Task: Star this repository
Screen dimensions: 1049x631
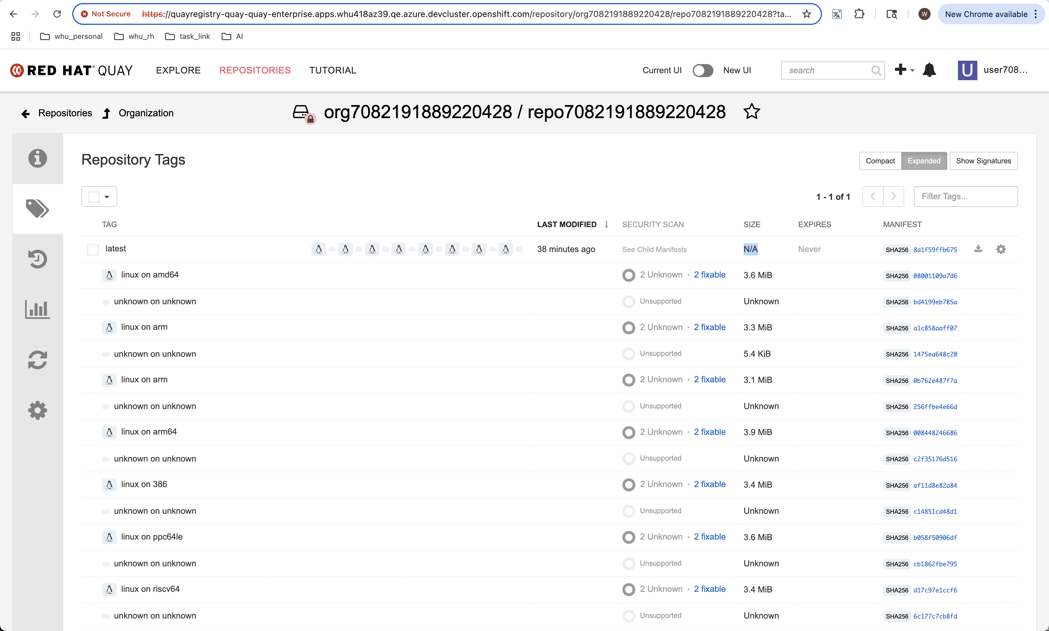Action: [752, 112]
